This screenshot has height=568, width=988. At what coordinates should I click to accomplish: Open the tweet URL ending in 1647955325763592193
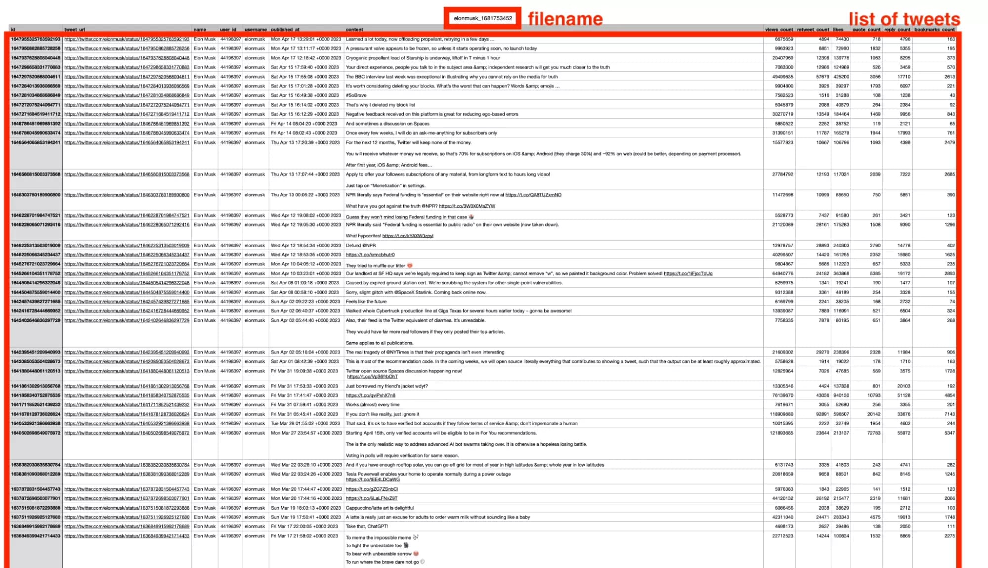(129, 39)
